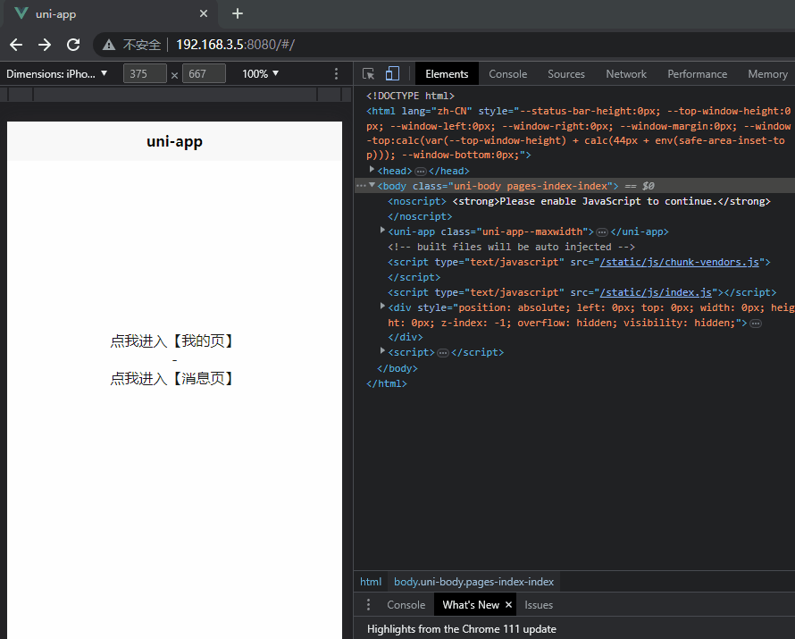Click the ellipsis inside last script tag
Image resolution: width=795 pixels, height=639 pixels.
point(443,353)
